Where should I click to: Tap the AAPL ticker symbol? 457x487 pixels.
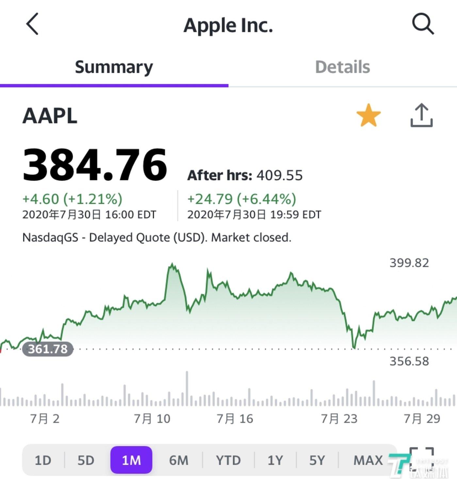click(50, 116)
